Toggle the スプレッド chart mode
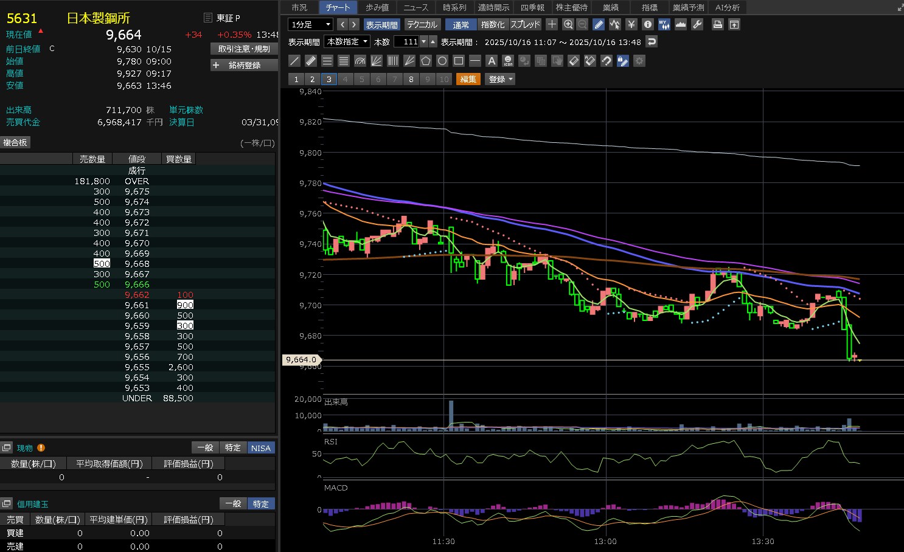 pyautogui.click(x=525, y=24)
